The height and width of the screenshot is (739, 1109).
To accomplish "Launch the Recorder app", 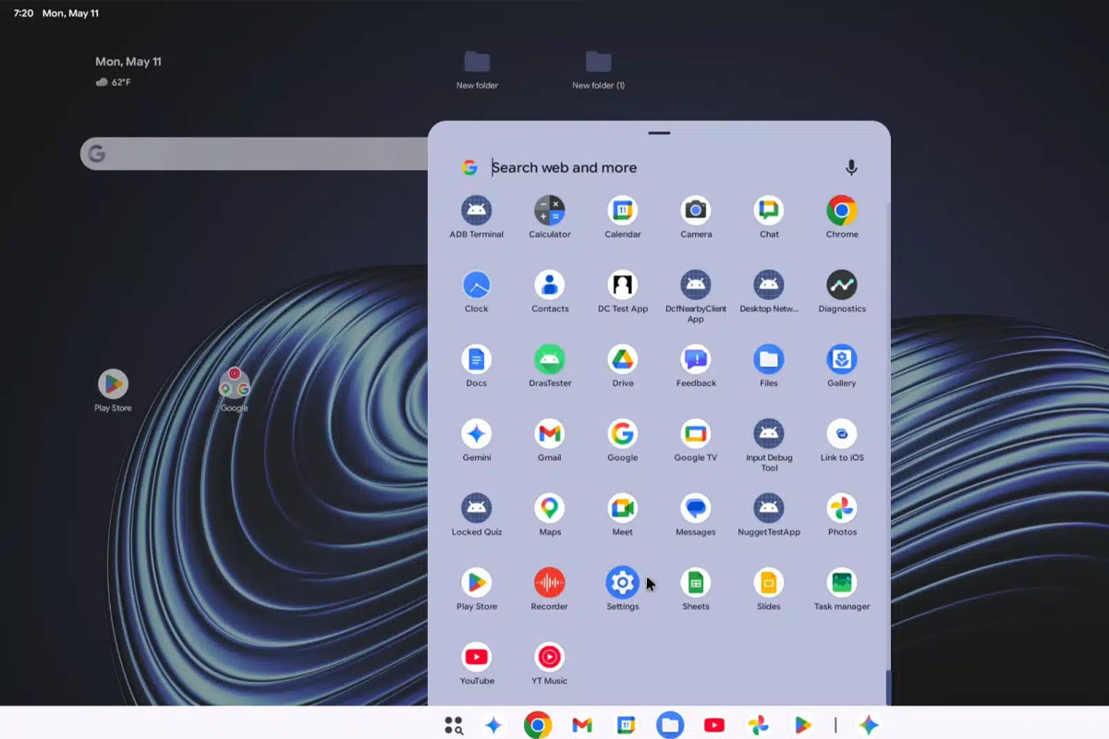I will 549,582.
